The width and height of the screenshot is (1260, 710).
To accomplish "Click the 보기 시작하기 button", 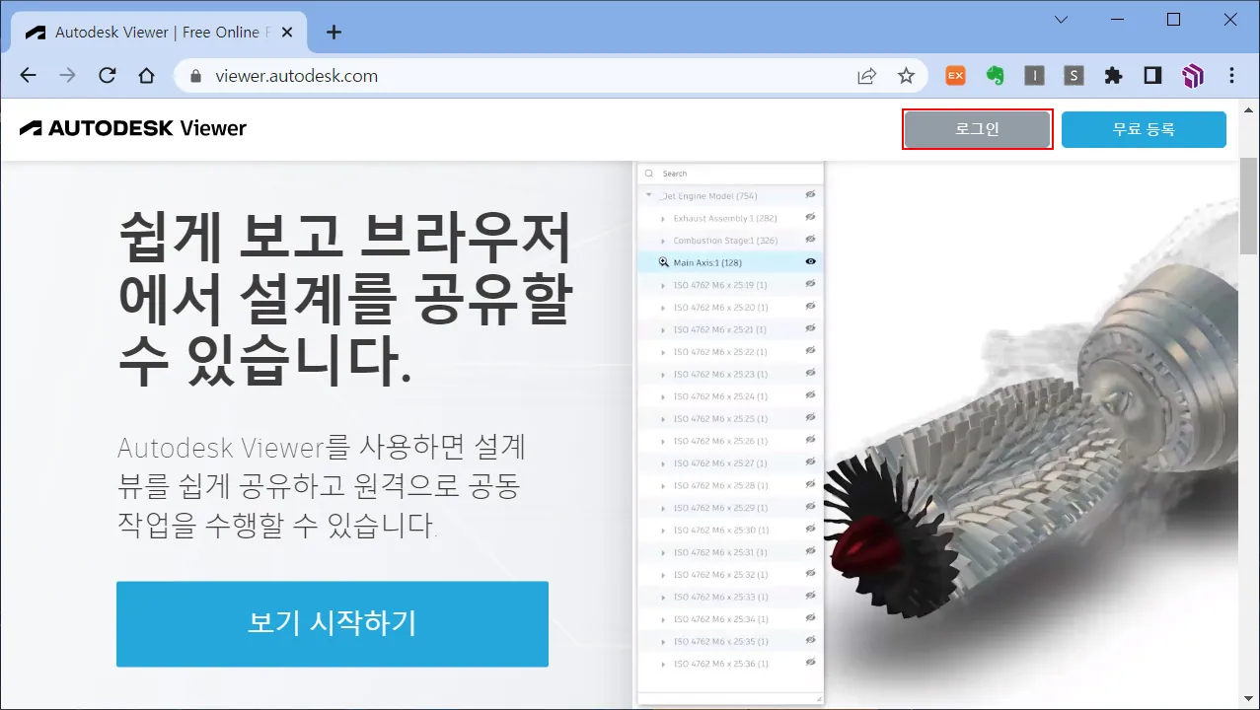I will tap(333, 623).
